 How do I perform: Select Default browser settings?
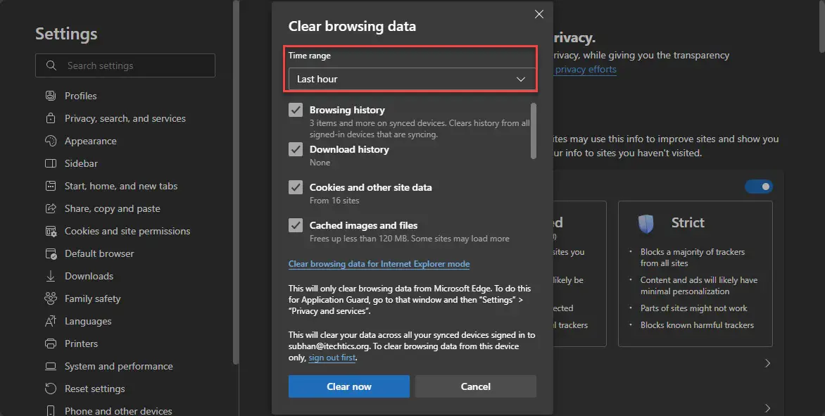point(99,253)
